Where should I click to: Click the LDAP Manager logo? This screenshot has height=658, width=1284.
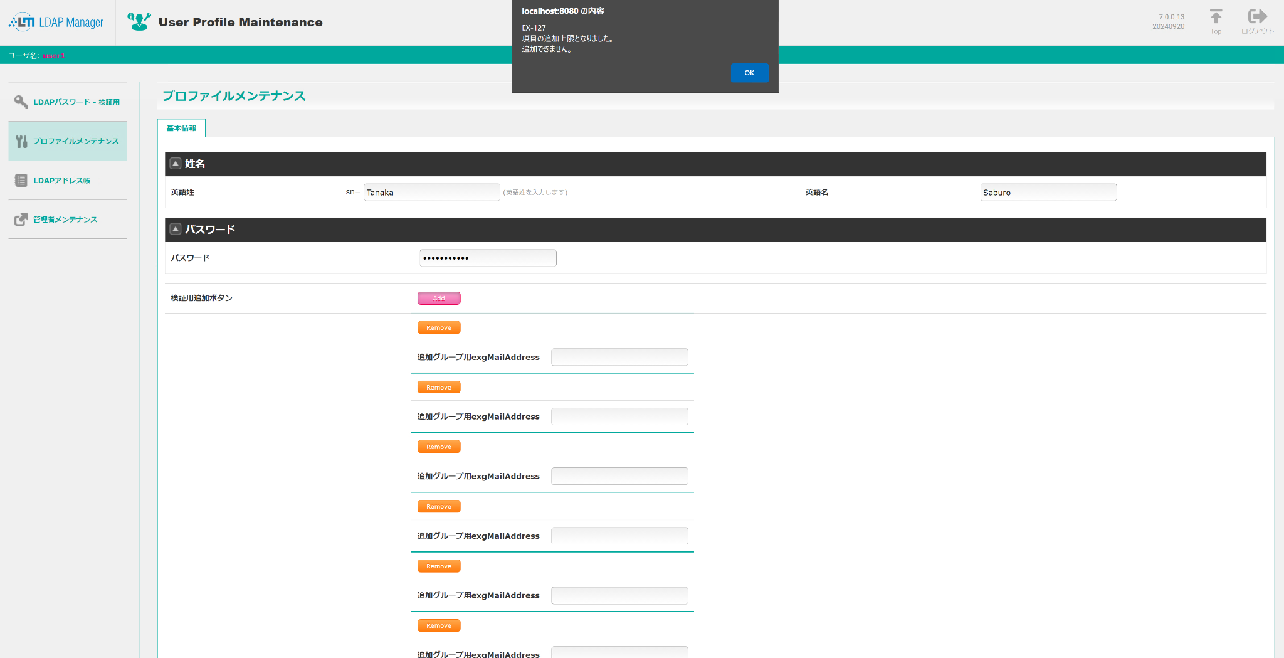[56, 22]
